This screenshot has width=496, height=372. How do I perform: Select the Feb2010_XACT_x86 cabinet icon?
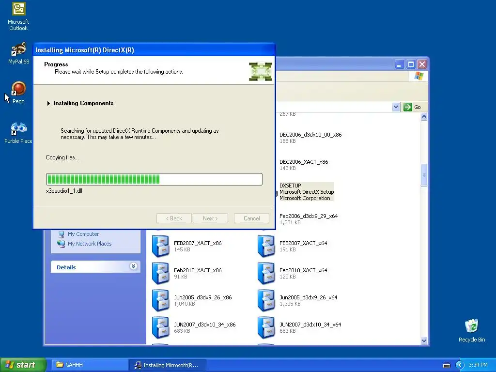click(160, 273)
